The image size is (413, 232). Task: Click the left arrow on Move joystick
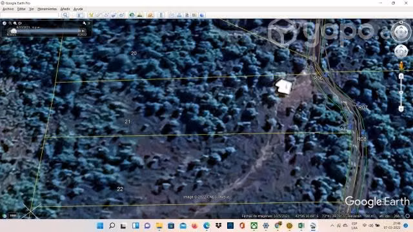(397, 52)
